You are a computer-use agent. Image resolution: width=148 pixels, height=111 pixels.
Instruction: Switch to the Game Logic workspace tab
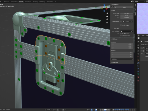tap(28, 2)
